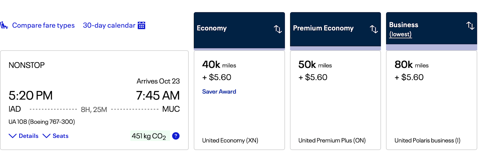Open Compare fare types link
This screenshot has width=480, height=152.
(x=43, y=25)
